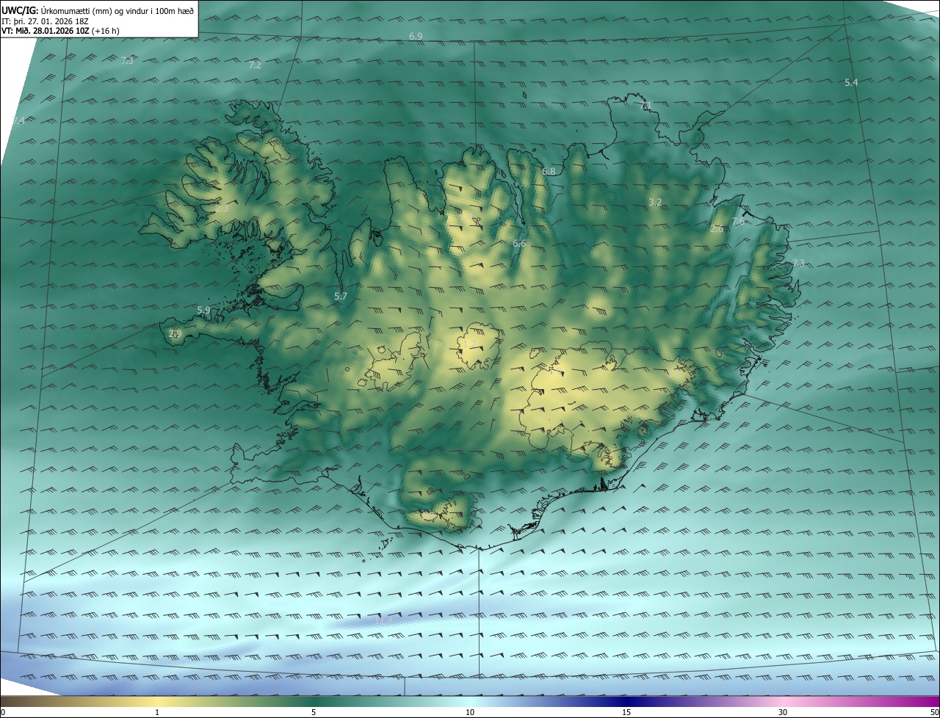
Task: Click the 1 tick on the colour scale
Action: pyautogui.click(x=157, y=712)
